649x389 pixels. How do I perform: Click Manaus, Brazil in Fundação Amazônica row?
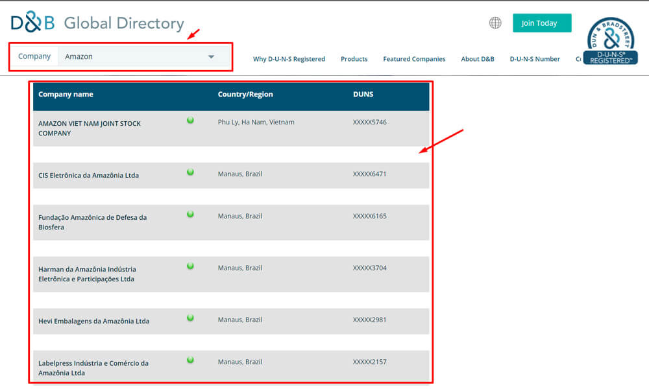point(239,216)
